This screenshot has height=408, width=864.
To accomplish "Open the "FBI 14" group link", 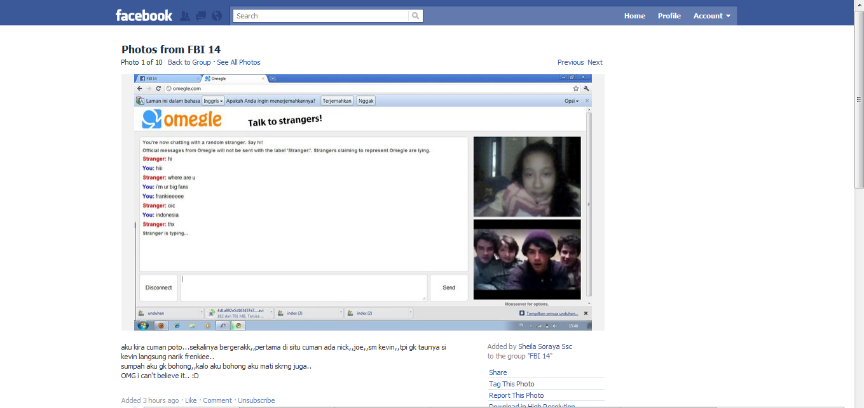I will 540,356.
